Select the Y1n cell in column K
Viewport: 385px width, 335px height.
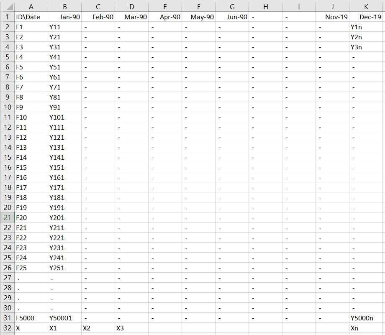click(x=366, y=27)
